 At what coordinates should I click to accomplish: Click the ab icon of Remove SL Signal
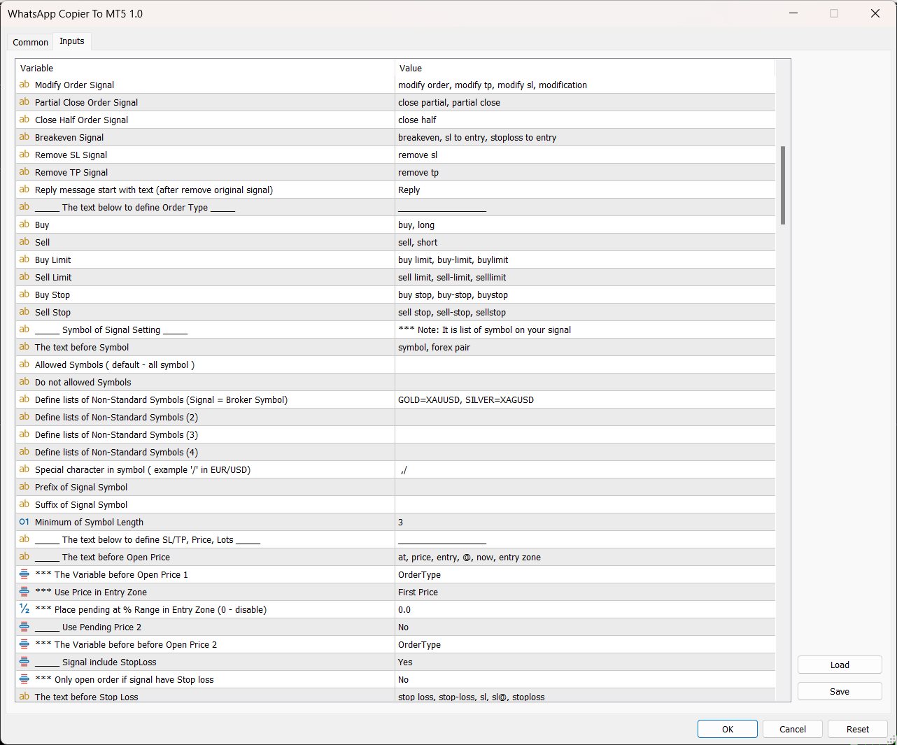point(24,155)
